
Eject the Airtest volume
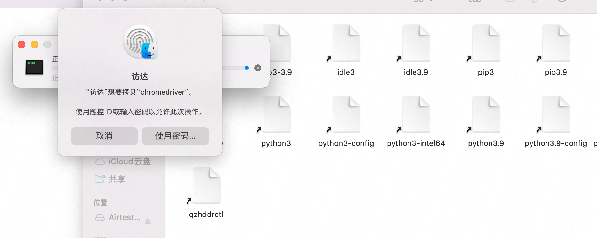pyautogui.click(x=148, y=221)
